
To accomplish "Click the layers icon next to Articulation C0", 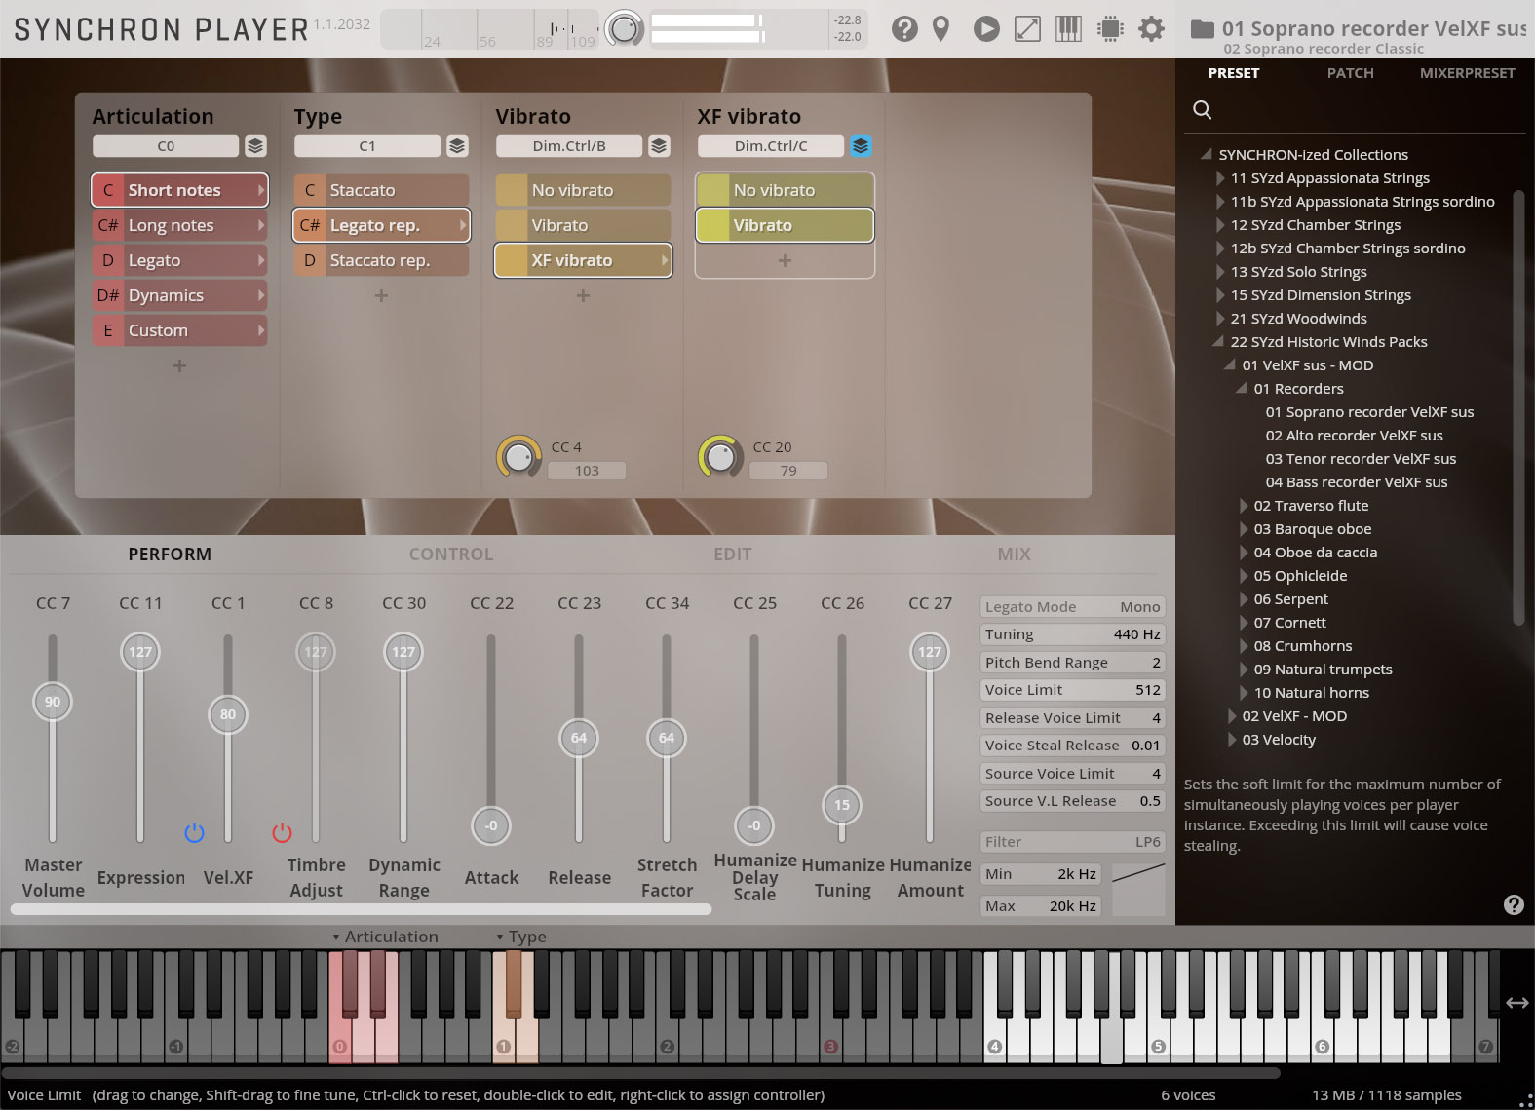I will (x=255, y=146).
